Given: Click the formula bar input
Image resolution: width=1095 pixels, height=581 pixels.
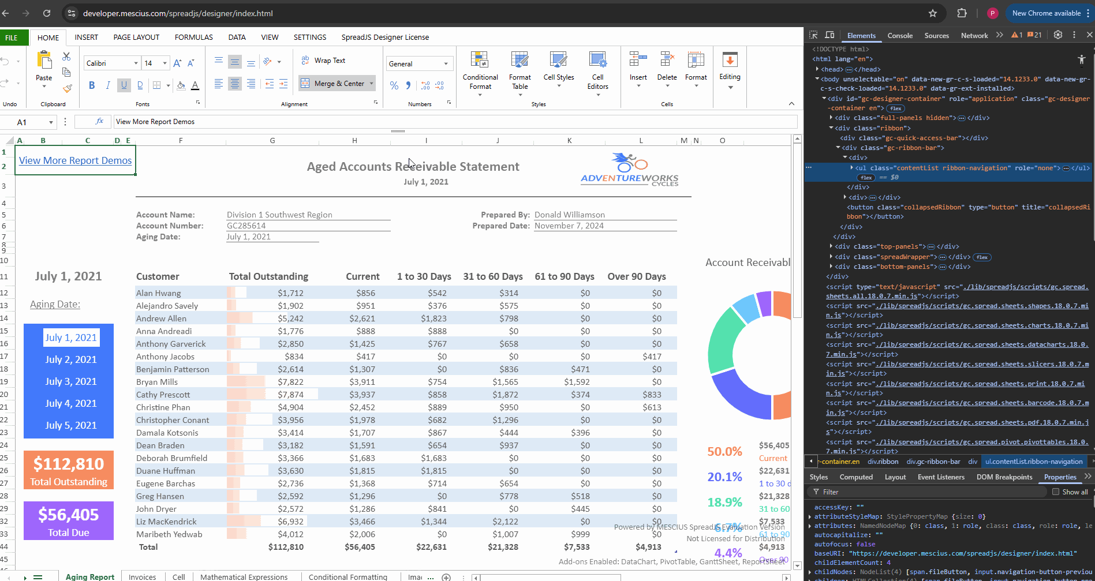Looking at the screenshot, I should 455,122.
